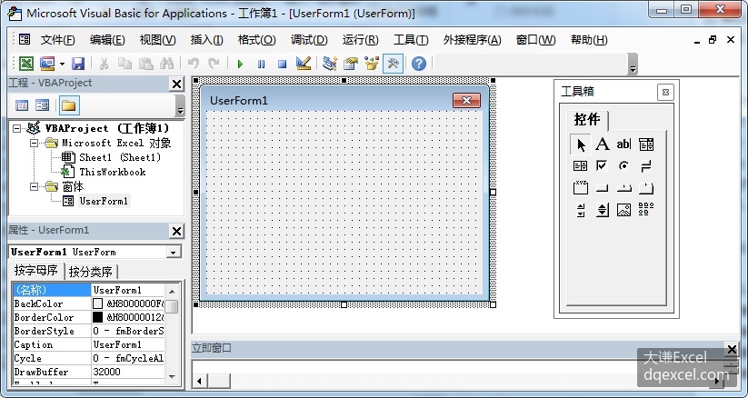Image resolution: width=748 pixels, height=398 pixels.
Task: Click the Save toolbar icon
Action: point(78,63)
